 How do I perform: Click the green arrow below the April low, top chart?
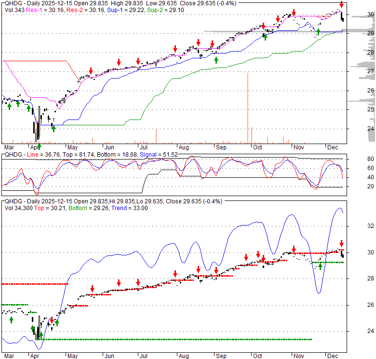39,146
